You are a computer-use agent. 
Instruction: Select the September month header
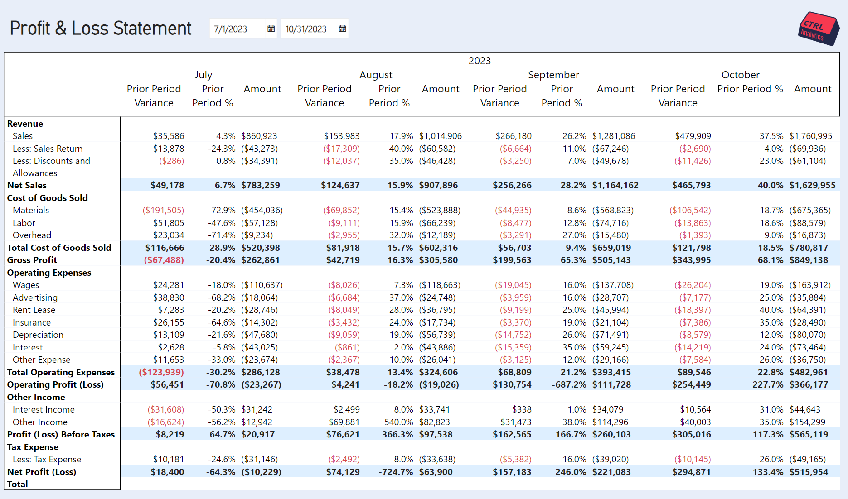553,75
